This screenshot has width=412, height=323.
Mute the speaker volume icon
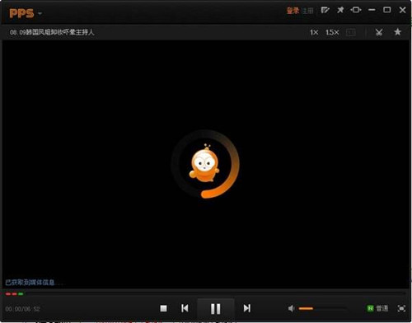pyautogui.click(x=292, y=308)
